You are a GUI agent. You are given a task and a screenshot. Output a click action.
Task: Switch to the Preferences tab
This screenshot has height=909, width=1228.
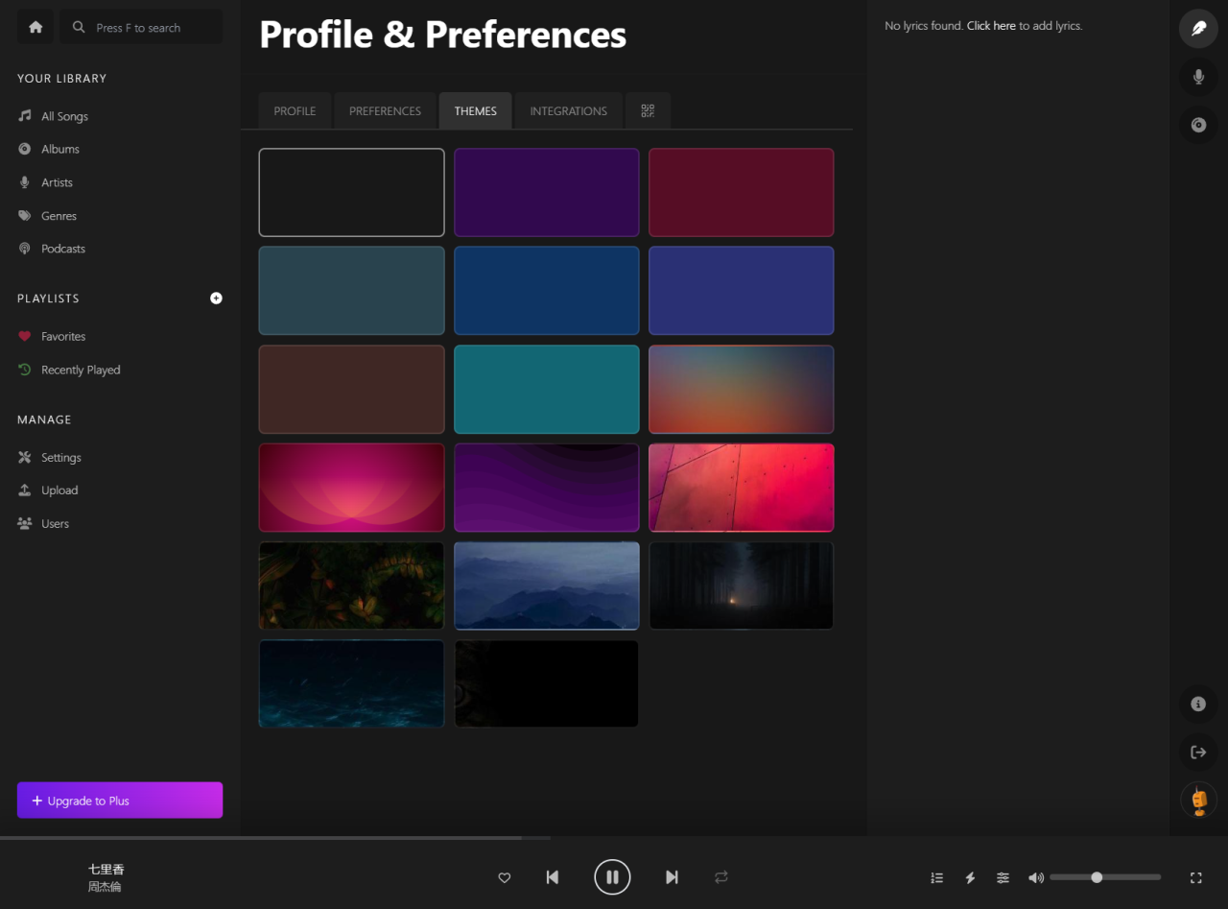point(385,111)
